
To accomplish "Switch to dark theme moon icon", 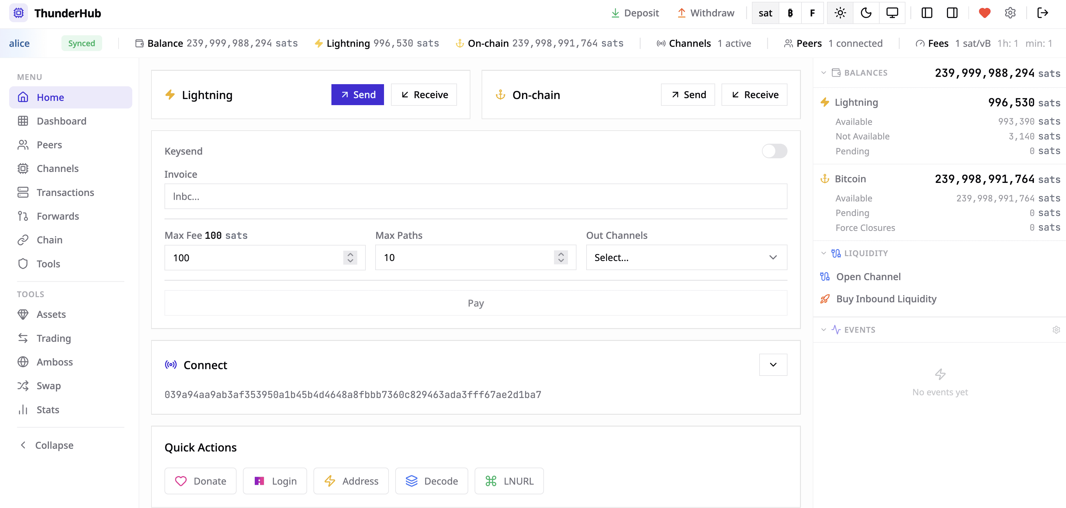I will [x=866, y=13].
